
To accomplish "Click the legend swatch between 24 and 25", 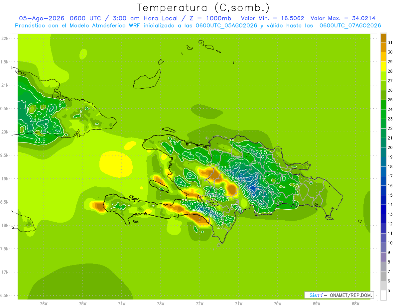I will tap(383, 105).
